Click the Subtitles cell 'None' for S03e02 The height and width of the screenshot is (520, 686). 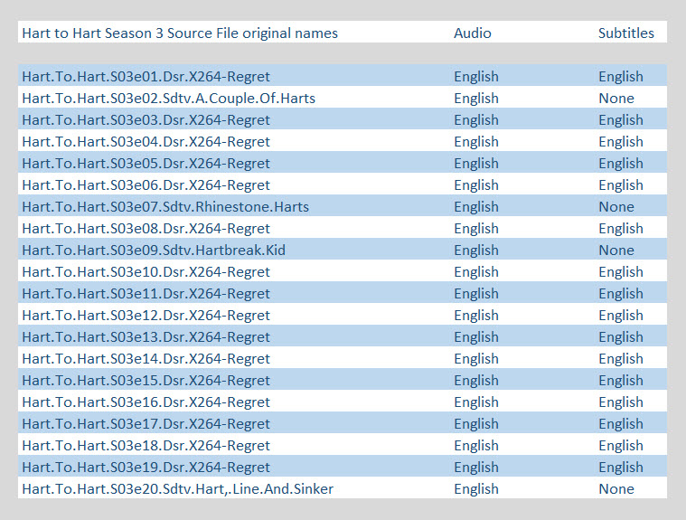[616, 98]
